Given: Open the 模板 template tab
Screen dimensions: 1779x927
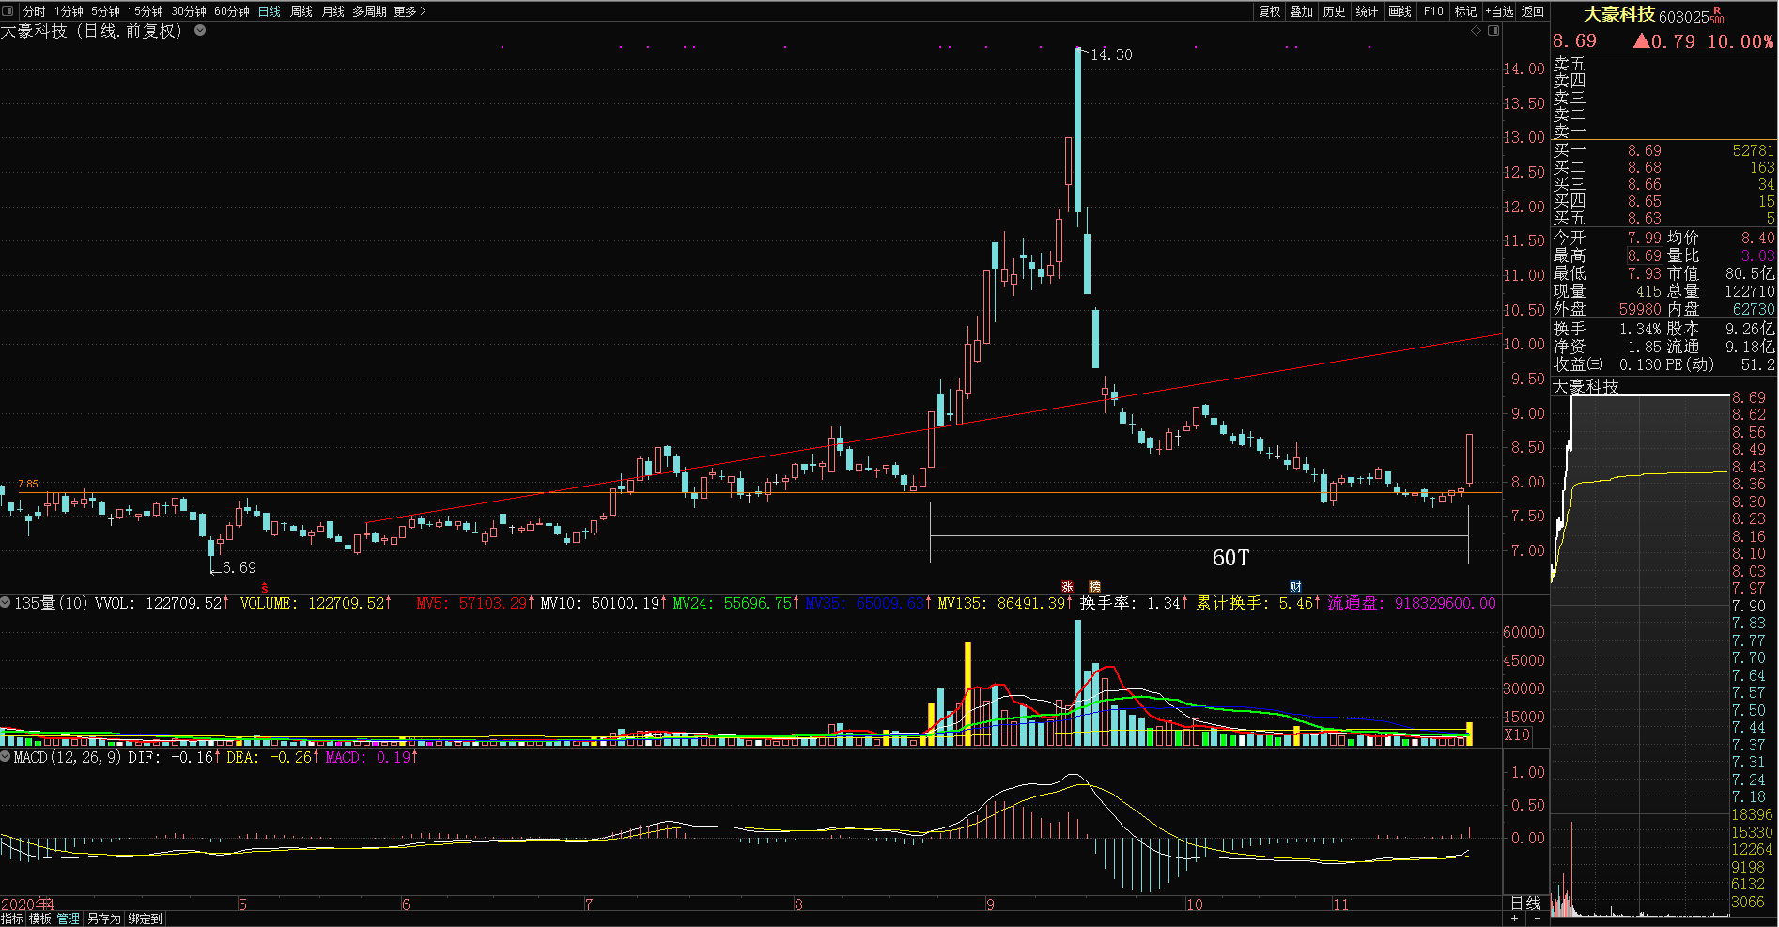Looking at the screenshot, I should (40, 919).
